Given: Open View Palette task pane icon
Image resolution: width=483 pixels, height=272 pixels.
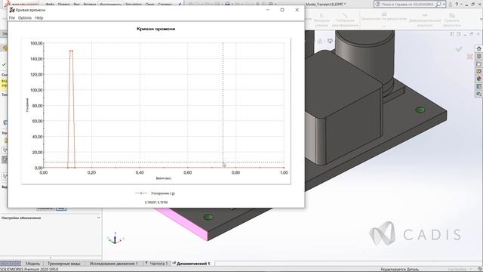Looking at the screenshot, I should coord(478,71).
